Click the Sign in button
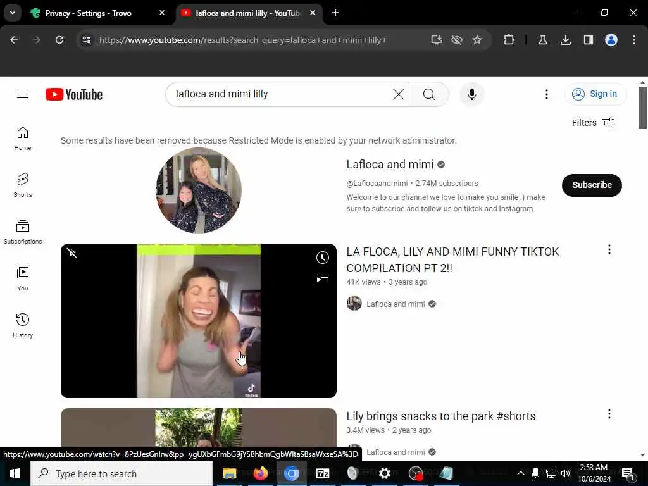Image resolution: width=648 pixels, height=486 pixels. (x=595, y=94)
